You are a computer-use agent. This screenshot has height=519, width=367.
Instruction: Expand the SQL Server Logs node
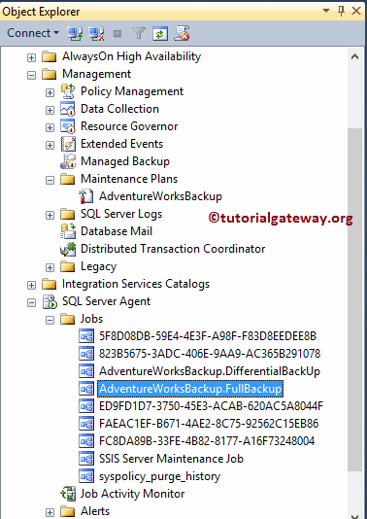(50, 216)
